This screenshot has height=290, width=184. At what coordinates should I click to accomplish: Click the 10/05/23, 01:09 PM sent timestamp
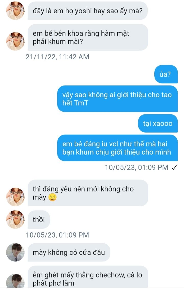coord(136,168)
